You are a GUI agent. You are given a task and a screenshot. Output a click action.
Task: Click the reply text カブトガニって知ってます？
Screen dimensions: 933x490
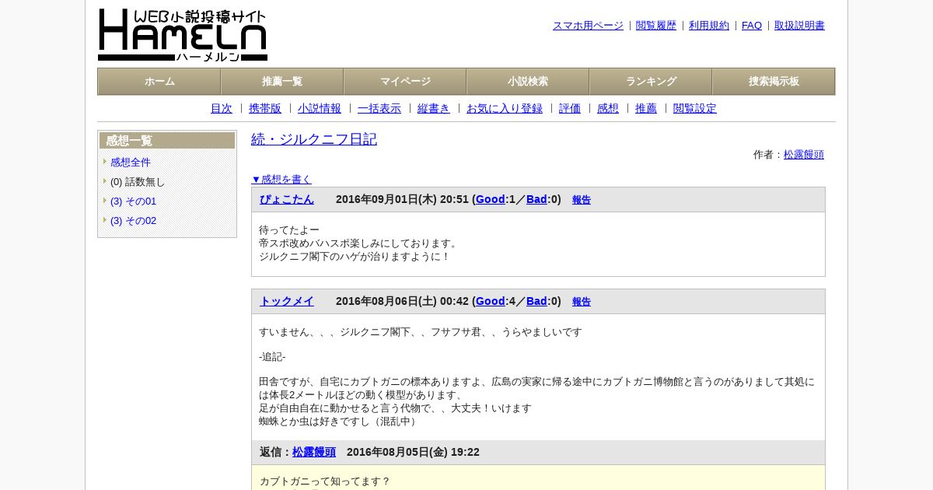point(325,481)
